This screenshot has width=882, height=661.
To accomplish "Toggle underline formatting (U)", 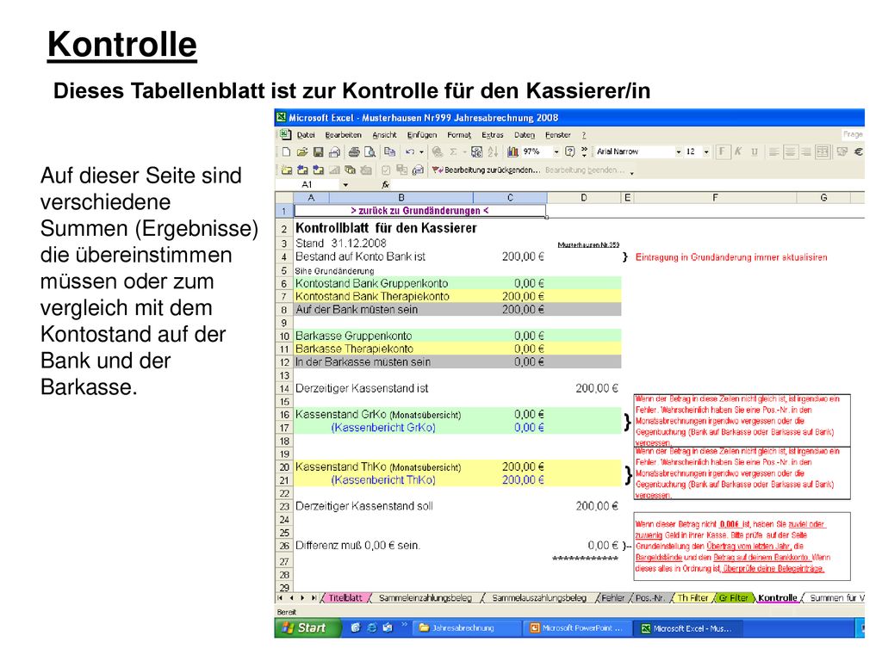I will [755, 151].
